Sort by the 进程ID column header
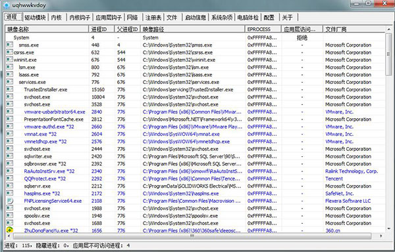Viewport: 395px width, 252px height. coord(102,29)
